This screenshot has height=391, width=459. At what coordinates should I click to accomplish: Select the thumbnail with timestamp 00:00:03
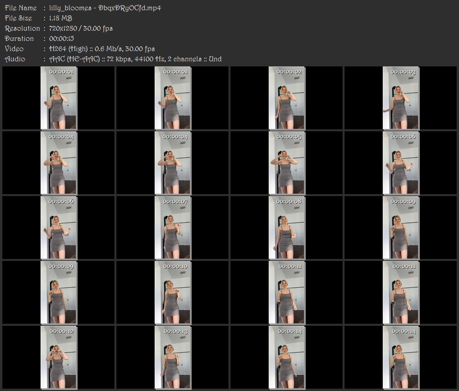(401, 98)
